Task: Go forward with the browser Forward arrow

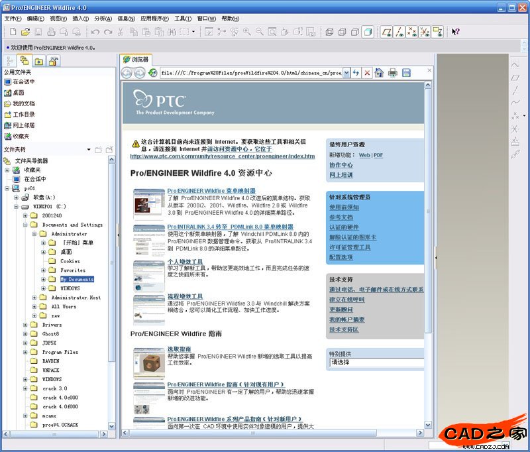Action: (139, 73)
